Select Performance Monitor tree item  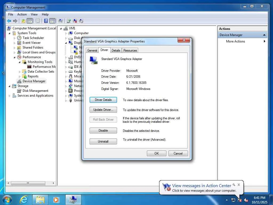coord(44,66)
